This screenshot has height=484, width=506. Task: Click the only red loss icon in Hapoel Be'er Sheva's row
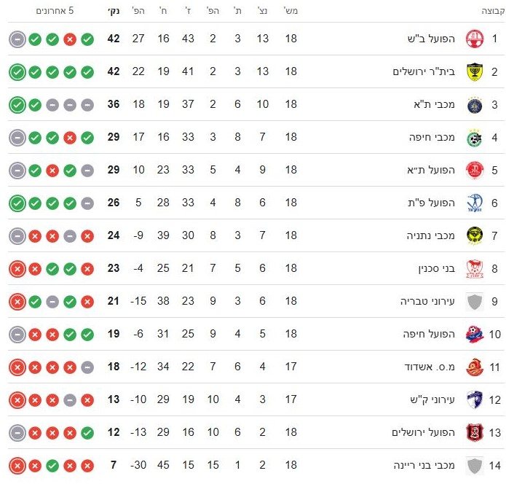pos(70,39)
